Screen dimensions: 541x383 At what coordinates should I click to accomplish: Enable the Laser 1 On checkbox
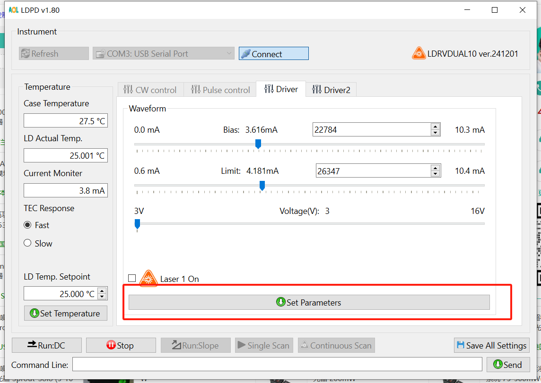[132, 279]
